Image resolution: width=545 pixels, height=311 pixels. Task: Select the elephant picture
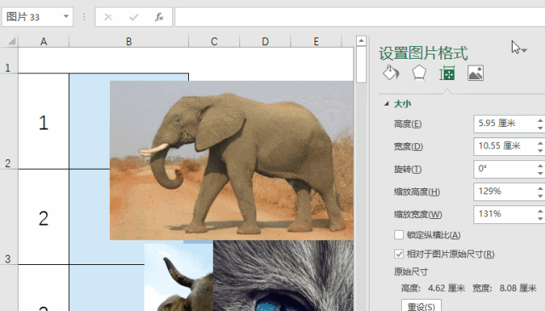(232, 160)
